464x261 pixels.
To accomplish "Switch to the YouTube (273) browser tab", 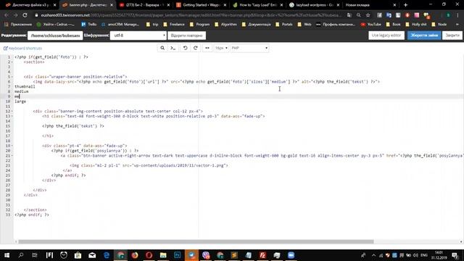I will (144, 5).
